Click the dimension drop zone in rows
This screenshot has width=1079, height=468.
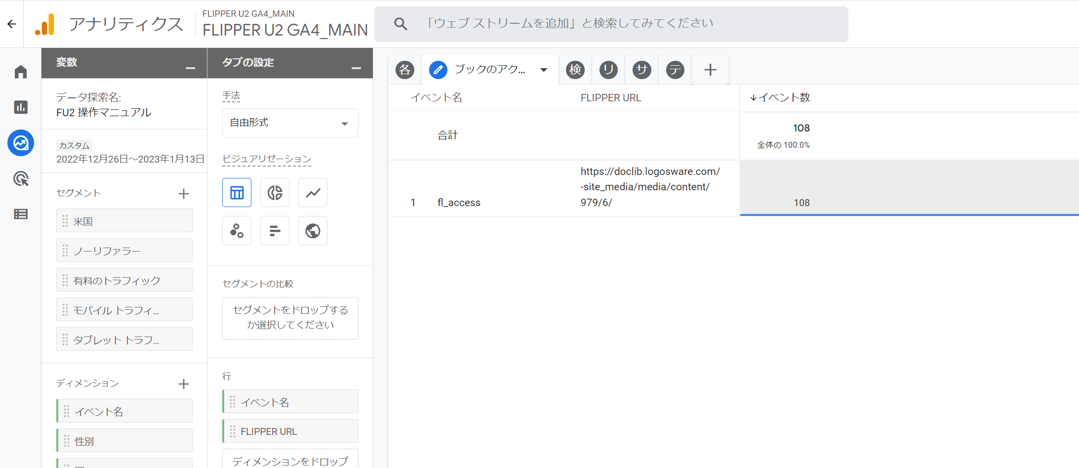pyautogui.click(x=290, y=459)
